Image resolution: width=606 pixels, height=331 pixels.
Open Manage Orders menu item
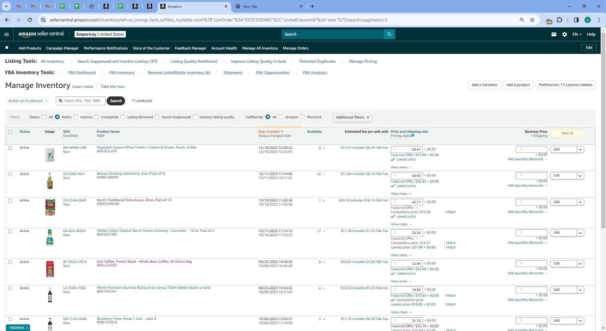click(296, 48)
